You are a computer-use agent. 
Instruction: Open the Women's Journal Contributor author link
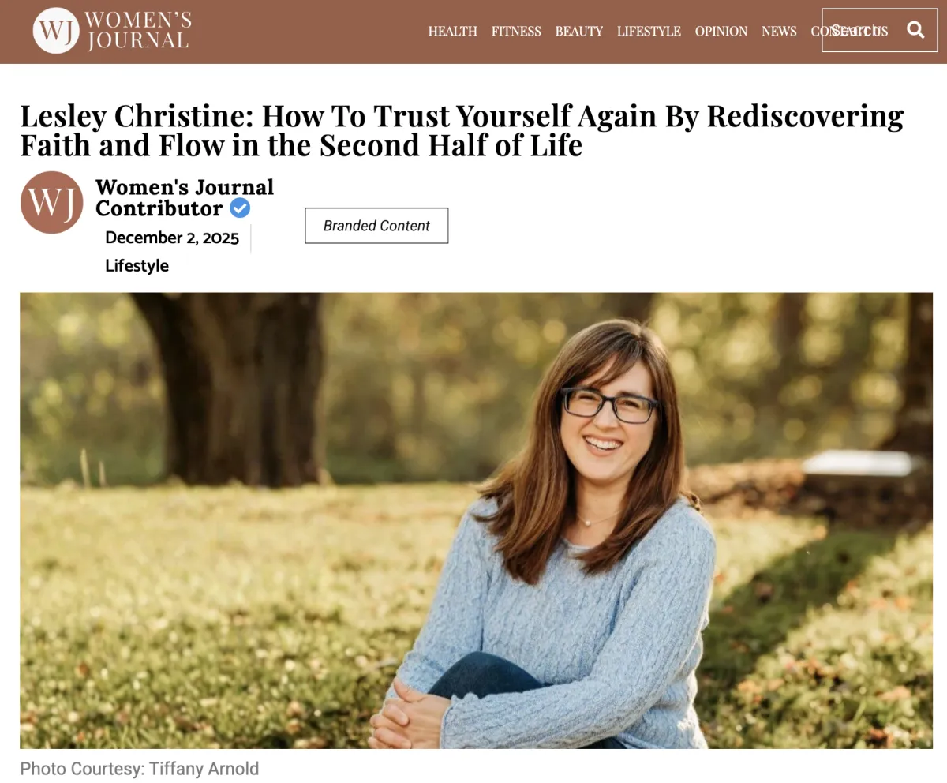(185, 197)
